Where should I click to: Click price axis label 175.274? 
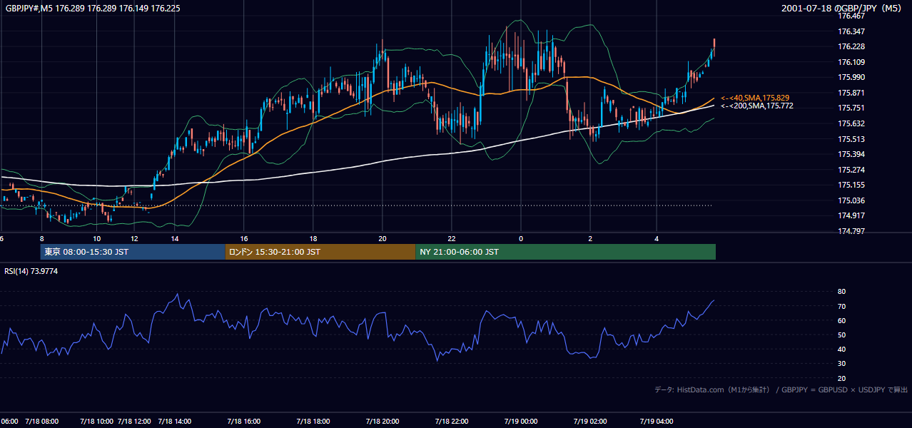(851, 170)
